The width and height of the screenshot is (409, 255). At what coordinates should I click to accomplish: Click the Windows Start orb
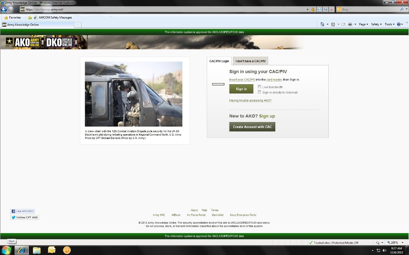click(x=6, y=250)
